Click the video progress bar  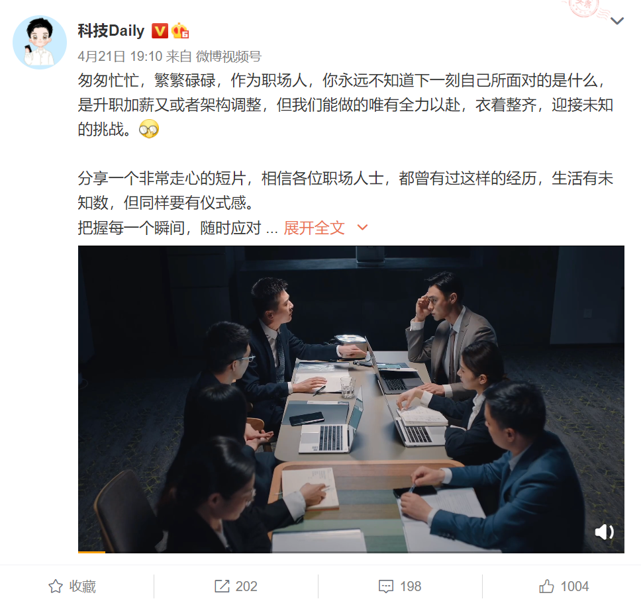(351, 552)
